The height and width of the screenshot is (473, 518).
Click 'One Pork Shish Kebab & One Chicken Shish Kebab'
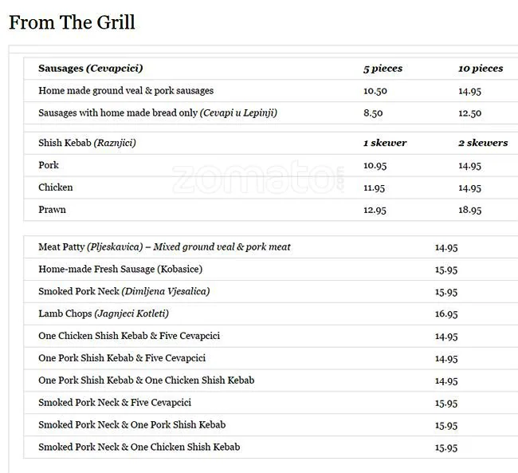[x=147, y=380]
